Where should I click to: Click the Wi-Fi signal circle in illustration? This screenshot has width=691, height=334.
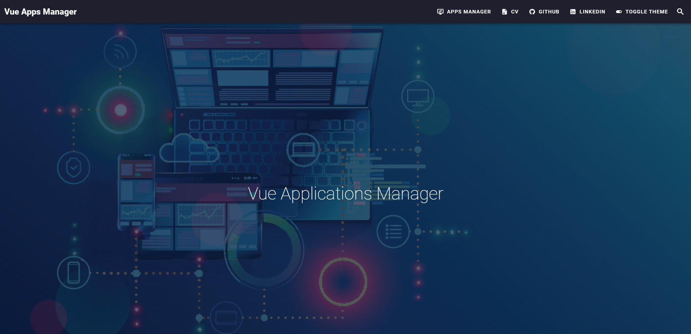click(x=120, y=52)
